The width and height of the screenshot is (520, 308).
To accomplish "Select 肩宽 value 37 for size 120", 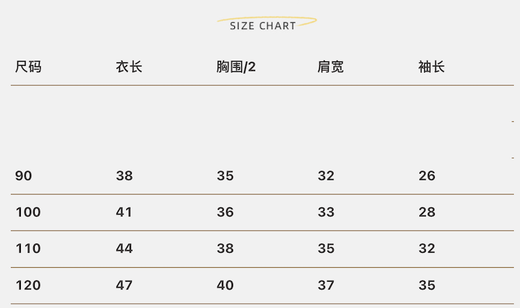I will [x=326, y=285].
